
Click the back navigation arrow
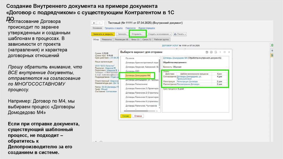94,23
